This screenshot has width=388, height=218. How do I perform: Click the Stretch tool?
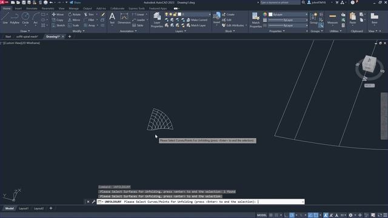58,25
